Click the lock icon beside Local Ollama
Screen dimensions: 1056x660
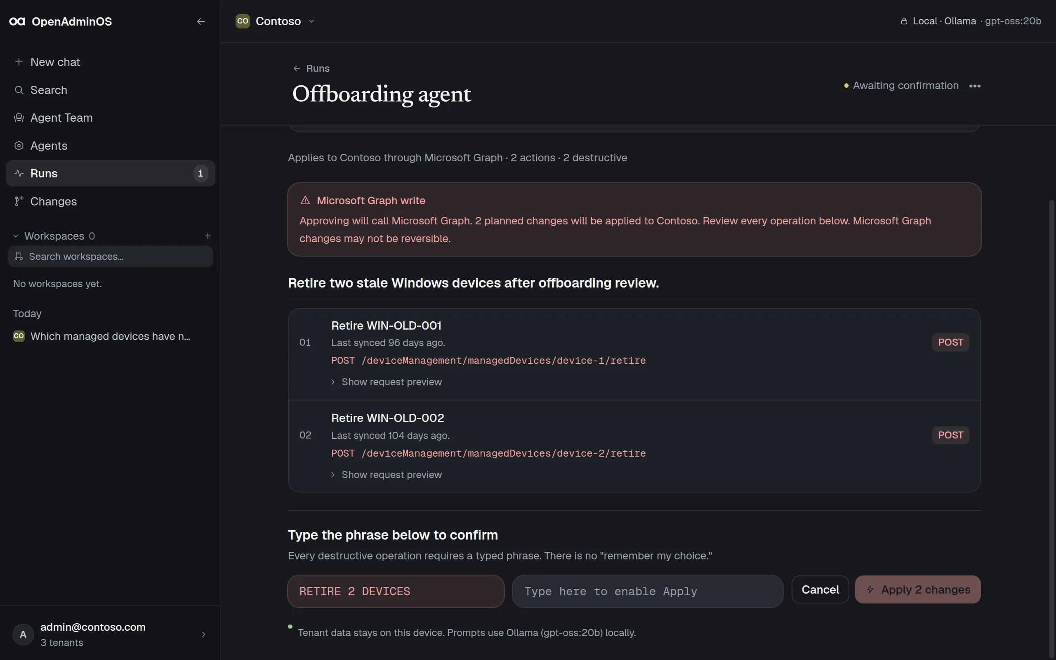(x=904, y=21)
